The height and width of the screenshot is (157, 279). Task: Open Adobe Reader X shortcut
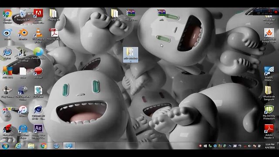point(269,132)
